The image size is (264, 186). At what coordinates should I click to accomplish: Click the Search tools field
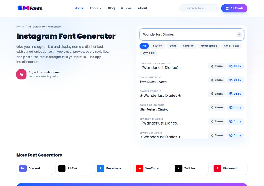tap(199, 8)
